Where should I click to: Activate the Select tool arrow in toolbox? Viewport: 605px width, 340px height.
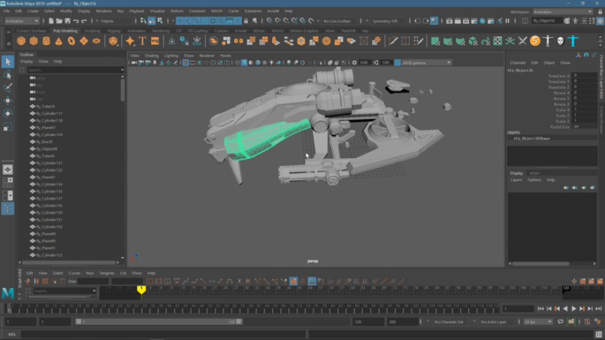[x=8, y=62]
